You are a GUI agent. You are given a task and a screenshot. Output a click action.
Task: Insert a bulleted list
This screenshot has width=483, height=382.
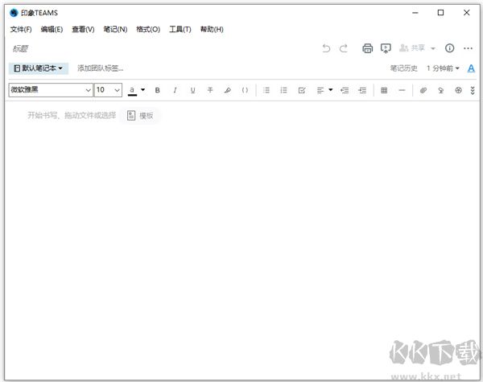(266, 90)
